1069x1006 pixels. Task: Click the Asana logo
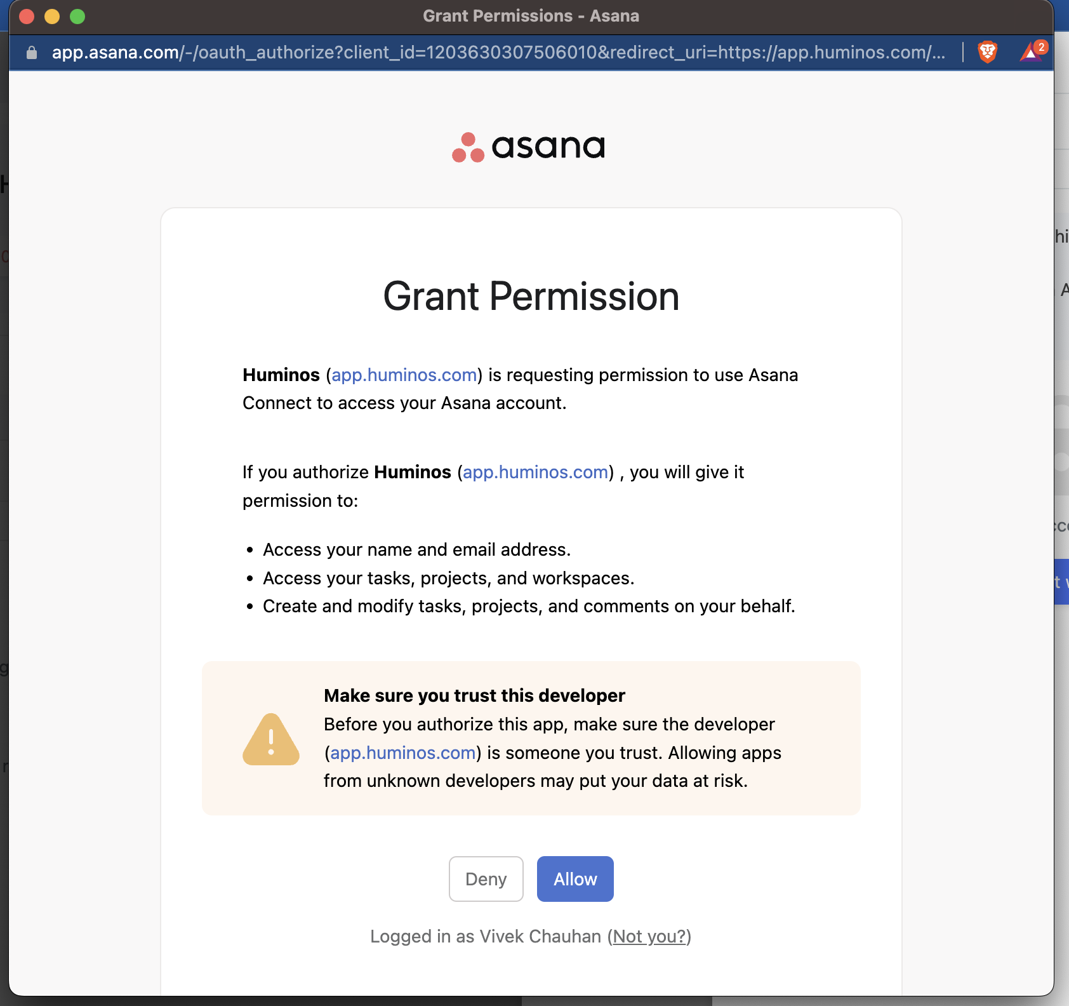[x=528, y=147]
